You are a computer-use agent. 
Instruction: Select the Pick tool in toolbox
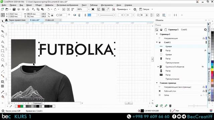pyautogui.click(x=2, y=21)
